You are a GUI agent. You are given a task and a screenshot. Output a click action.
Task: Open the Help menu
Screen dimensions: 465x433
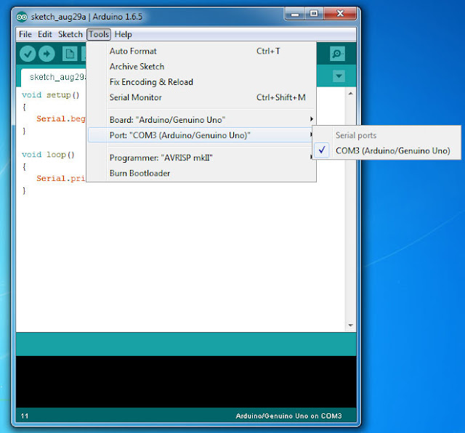(x=123, y=34)
